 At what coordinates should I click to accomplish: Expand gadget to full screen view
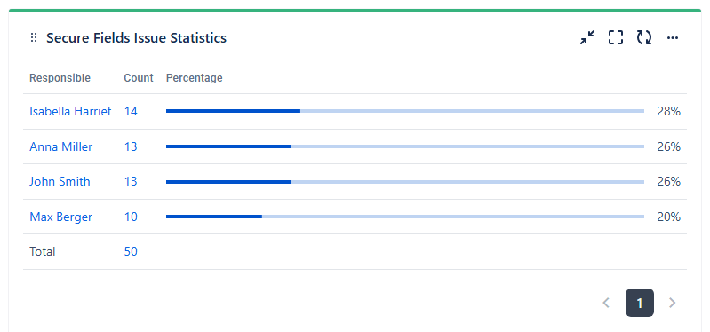616,37
